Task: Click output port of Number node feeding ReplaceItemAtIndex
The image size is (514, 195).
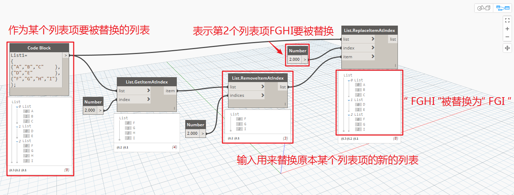Action: [305, 59]
